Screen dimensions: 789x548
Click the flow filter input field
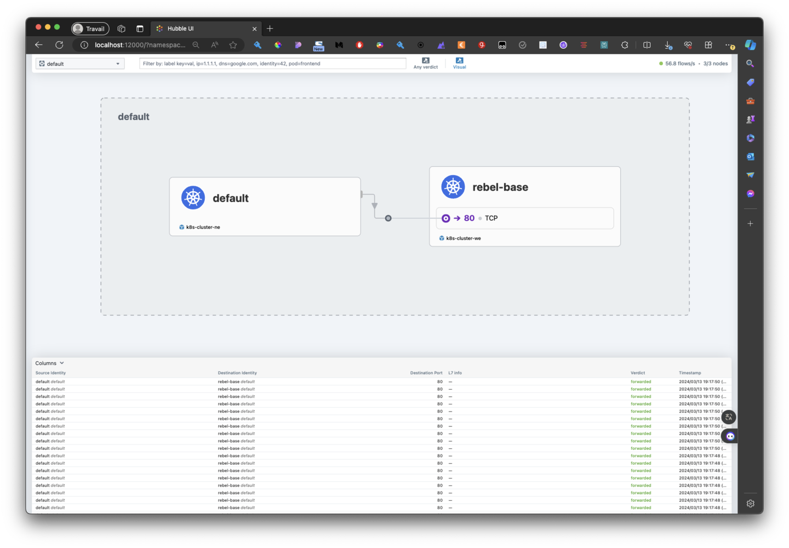coord(272,64)
